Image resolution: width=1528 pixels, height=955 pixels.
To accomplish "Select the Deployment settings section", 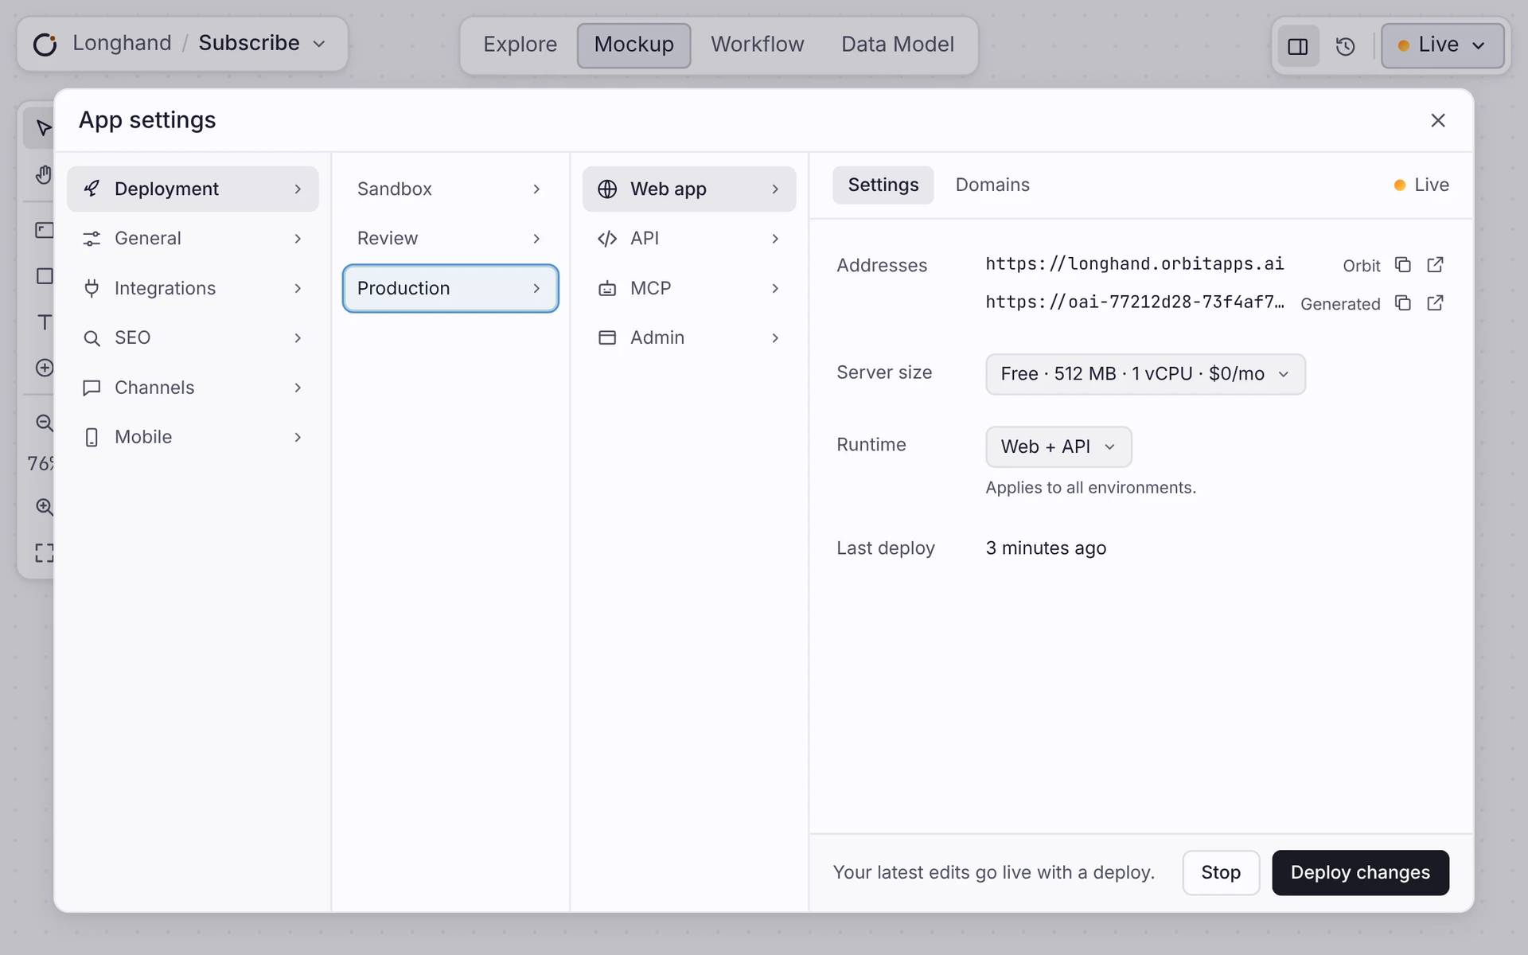I will pos(193,189).
